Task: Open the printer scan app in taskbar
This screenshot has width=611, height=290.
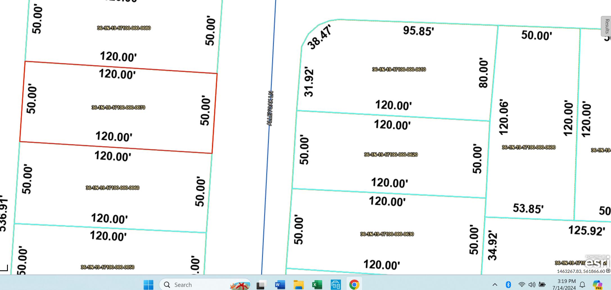Action: click(x=336, y=285)
